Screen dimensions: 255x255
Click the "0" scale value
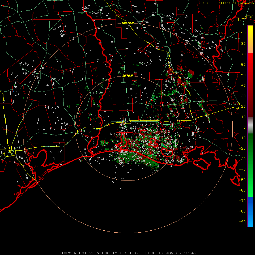[x=245, y=127]
